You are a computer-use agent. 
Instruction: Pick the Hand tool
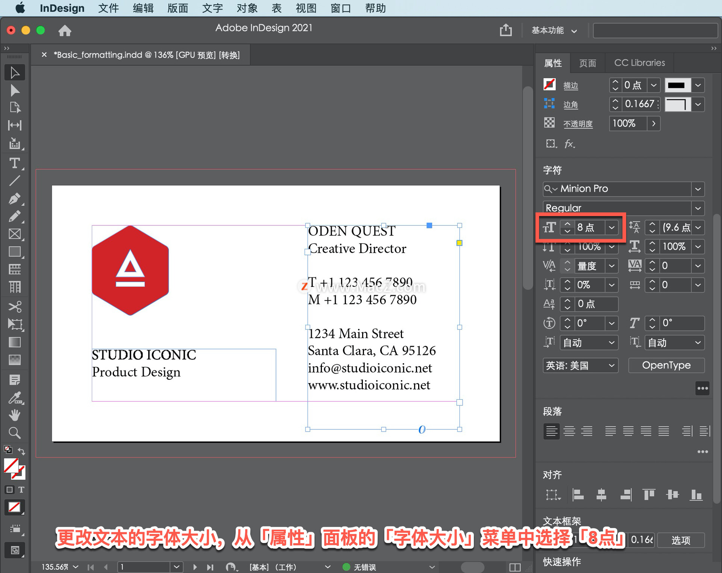[x=15, y=415]
